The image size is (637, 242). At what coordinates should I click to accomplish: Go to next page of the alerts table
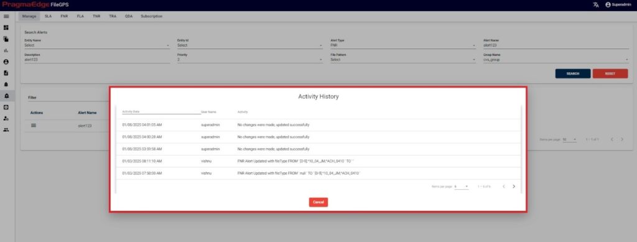622,139
